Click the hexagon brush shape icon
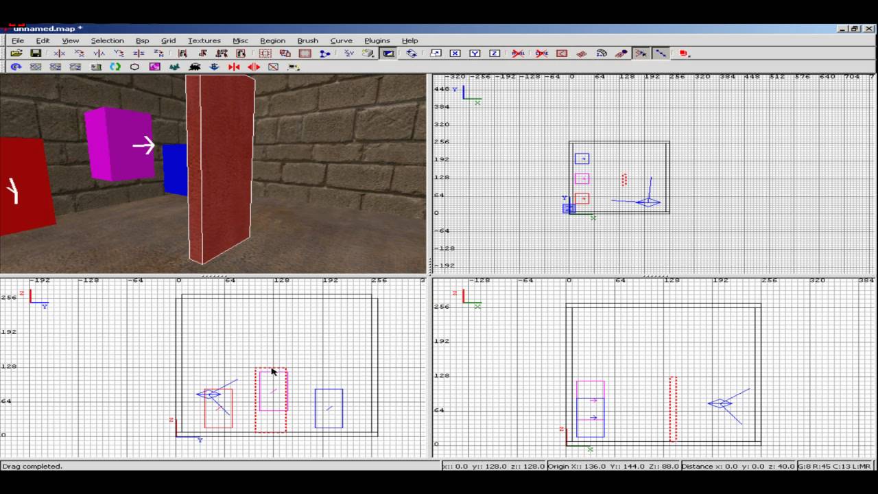This screenshot has width=878, height=494. point(134,67)
